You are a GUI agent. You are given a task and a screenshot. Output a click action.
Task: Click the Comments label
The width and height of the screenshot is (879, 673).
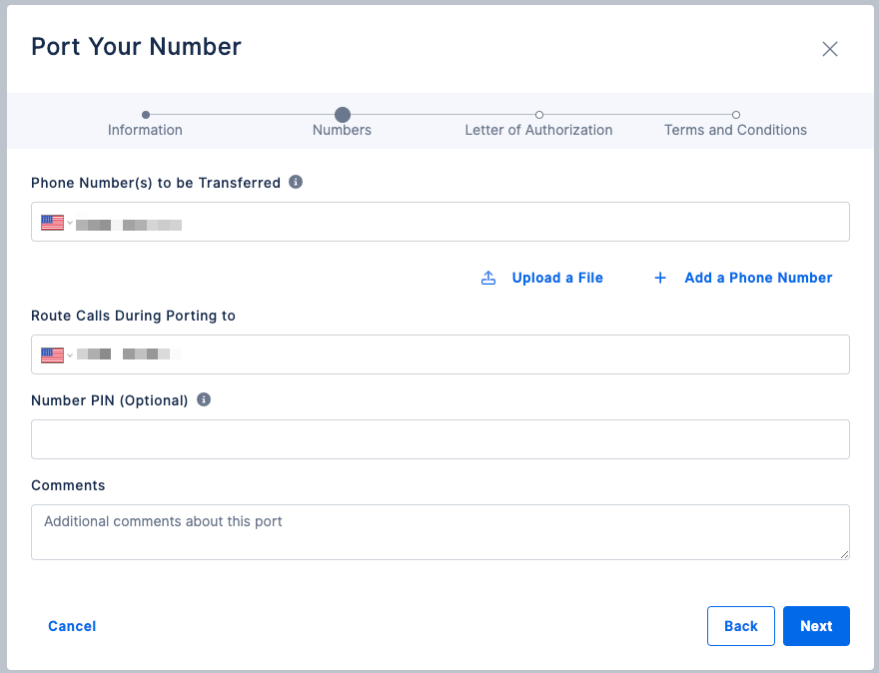click(68, 485)
